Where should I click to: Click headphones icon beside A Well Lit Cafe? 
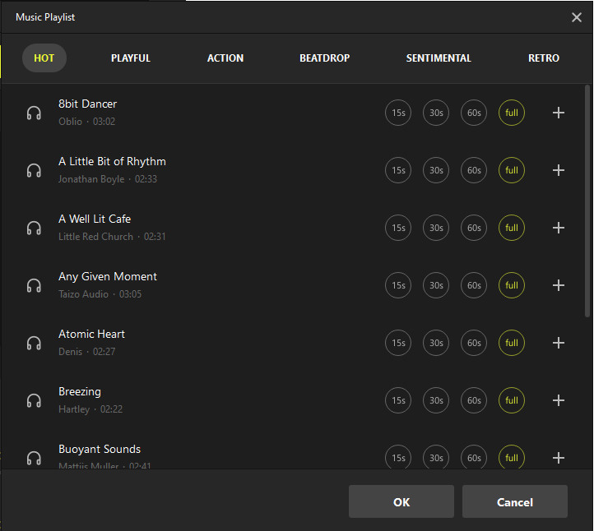(34, 228)
